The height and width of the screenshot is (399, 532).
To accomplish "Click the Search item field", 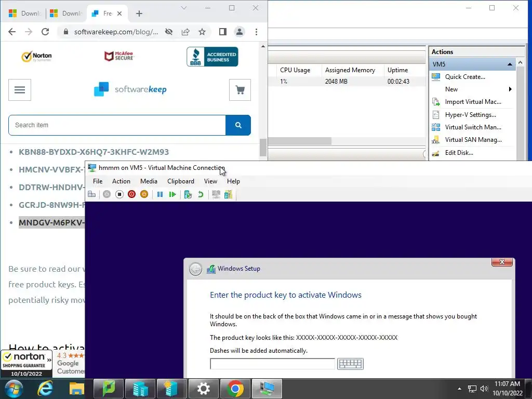I will (117, 125).
